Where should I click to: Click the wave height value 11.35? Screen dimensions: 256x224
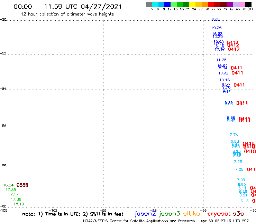[x=221, y=60]
